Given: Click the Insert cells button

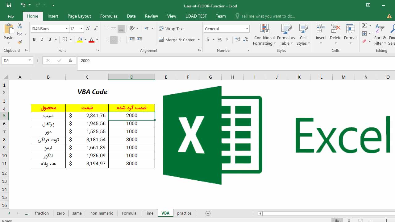Looking at the screenshot, I should [321, 35].
